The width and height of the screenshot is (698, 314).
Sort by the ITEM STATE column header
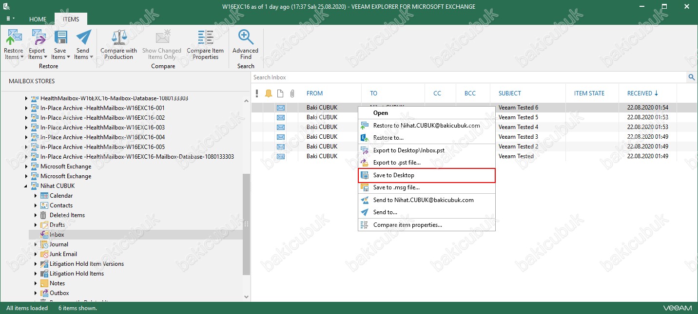(x=589, y=93)
